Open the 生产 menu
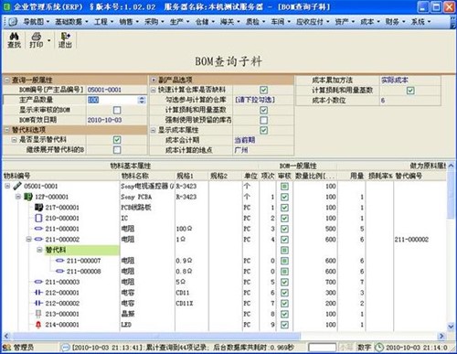 179,22
